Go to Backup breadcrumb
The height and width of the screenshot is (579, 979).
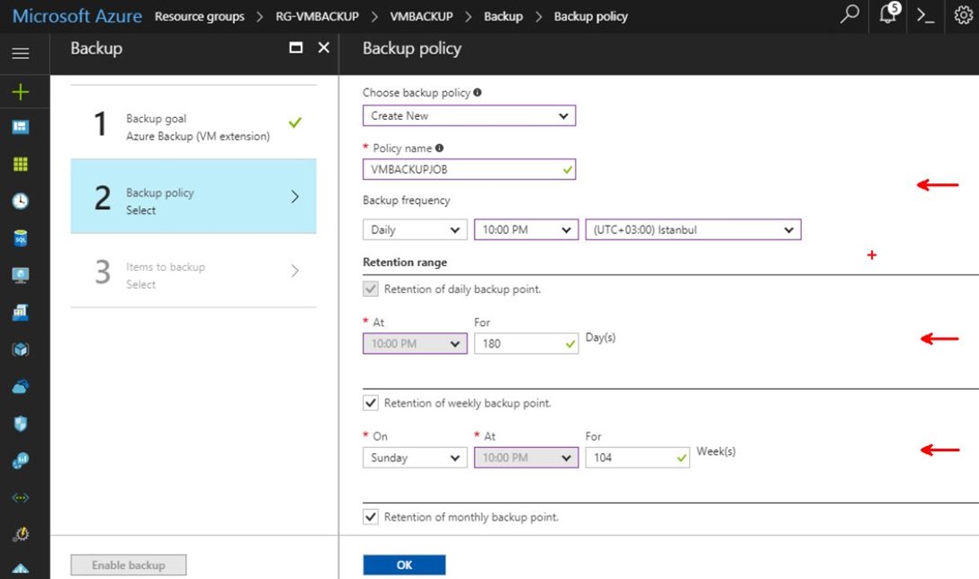503,17
